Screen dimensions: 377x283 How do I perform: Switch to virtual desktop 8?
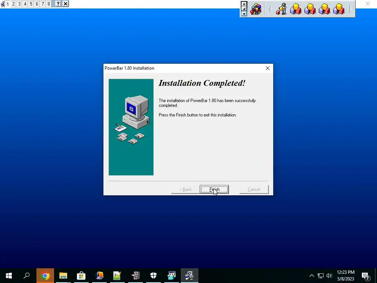click(x=49, y=4)
